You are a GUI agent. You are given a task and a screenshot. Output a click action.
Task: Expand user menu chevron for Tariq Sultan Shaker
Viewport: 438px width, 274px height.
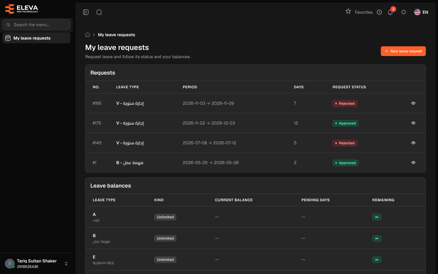tap(66, 264)
